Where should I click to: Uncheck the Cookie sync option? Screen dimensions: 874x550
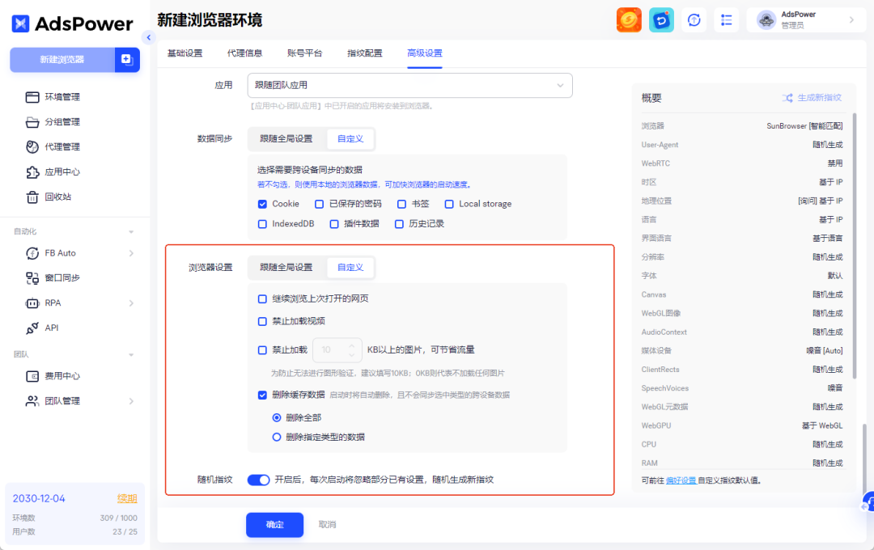pyautogui.click(x=262, y=204)
